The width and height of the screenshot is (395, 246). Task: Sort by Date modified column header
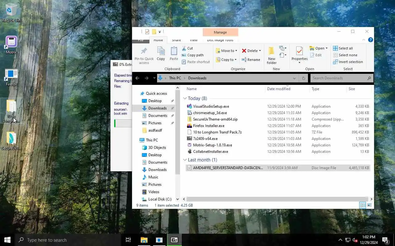279,89
